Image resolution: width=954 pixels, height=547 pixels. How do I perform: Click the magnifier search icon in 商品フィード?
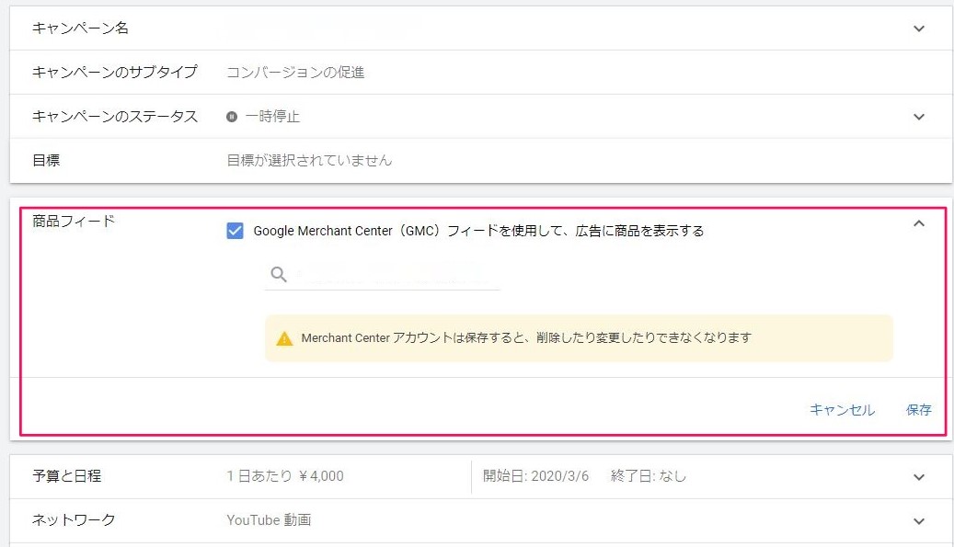[x=279, y=275]
